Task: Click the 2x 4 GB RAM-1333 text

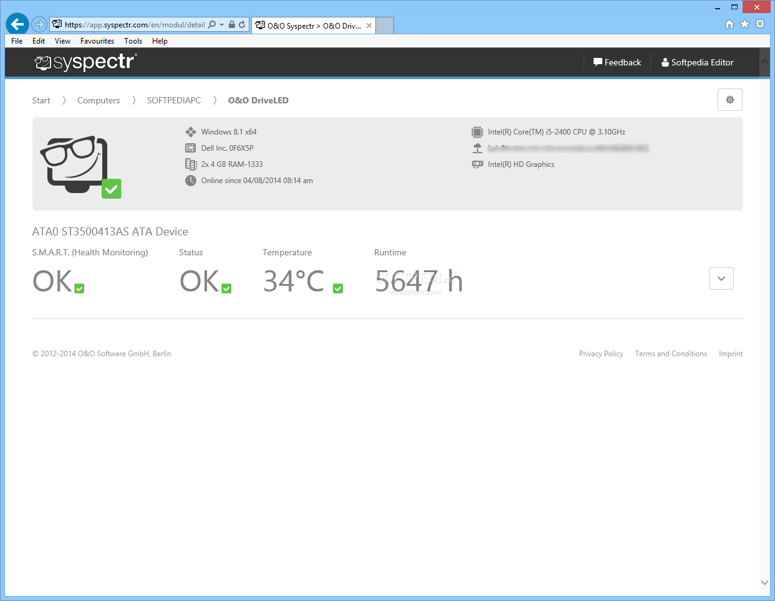Action: [232, 164]
